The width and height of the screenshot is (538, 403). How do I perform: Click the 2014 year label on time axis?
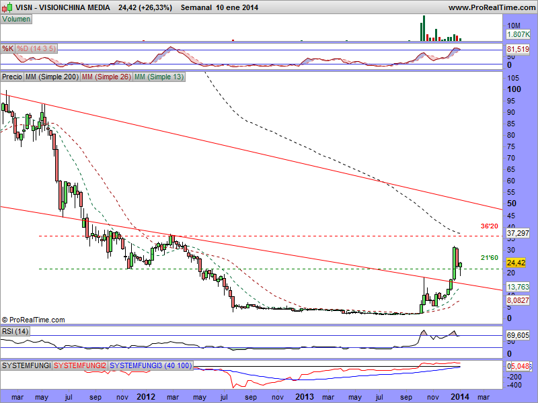(x=459, y=397)
